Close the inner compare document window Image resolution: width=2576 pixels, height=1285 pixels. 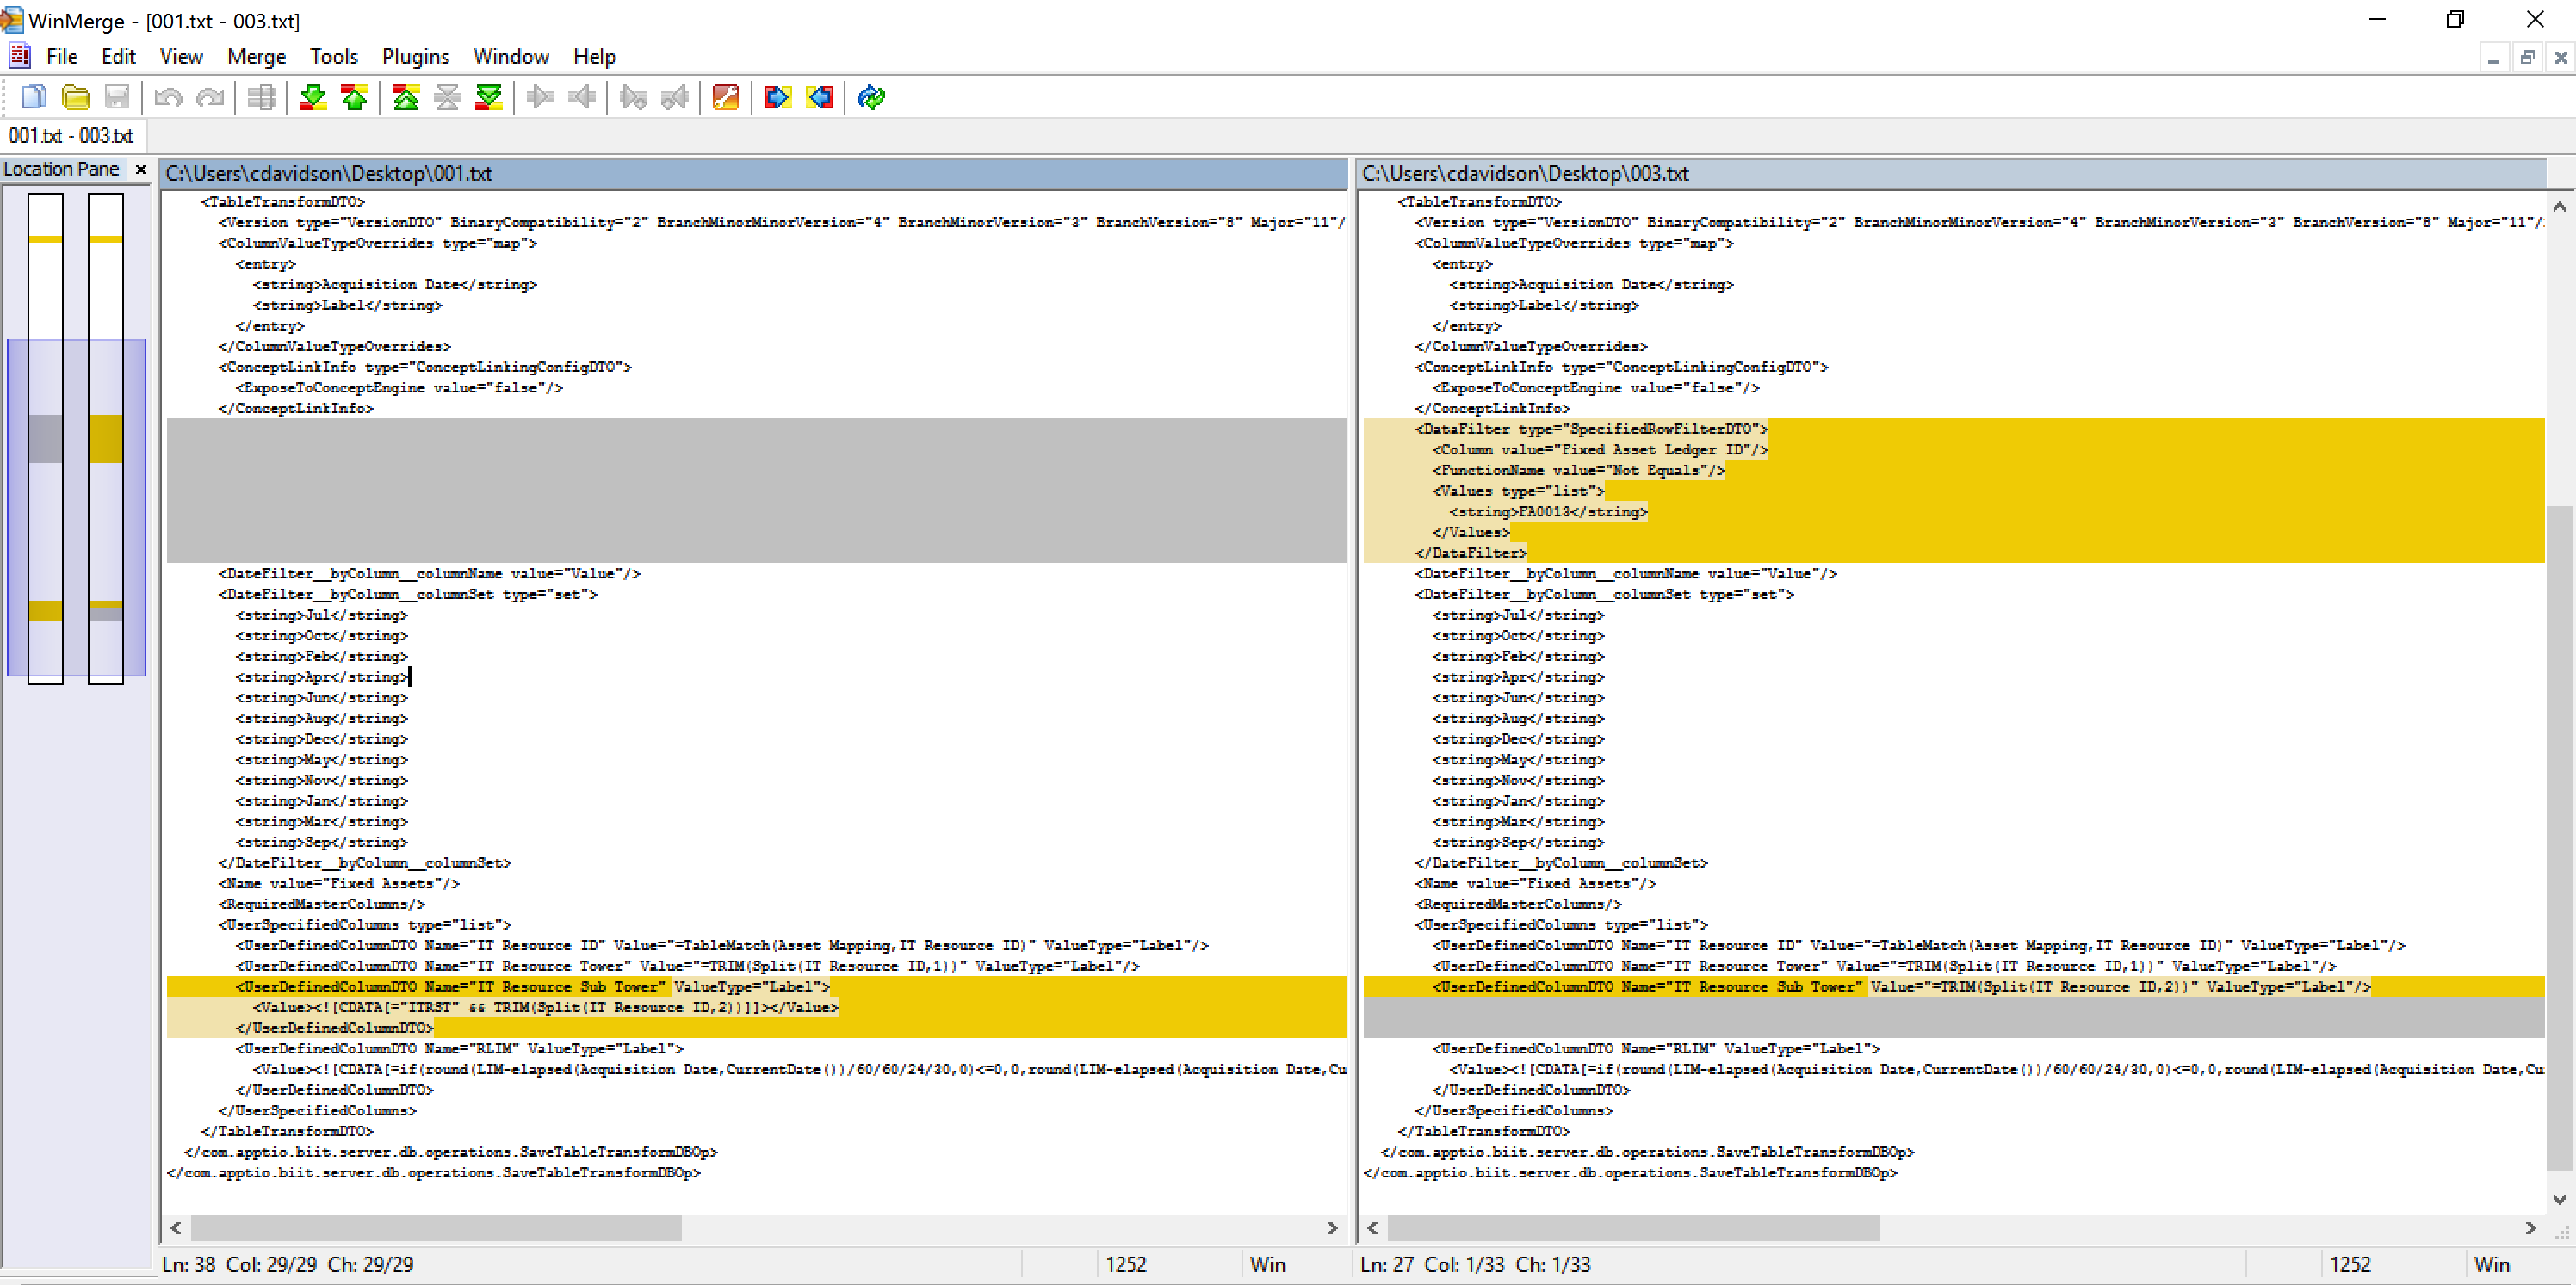tap(2561, 58)
